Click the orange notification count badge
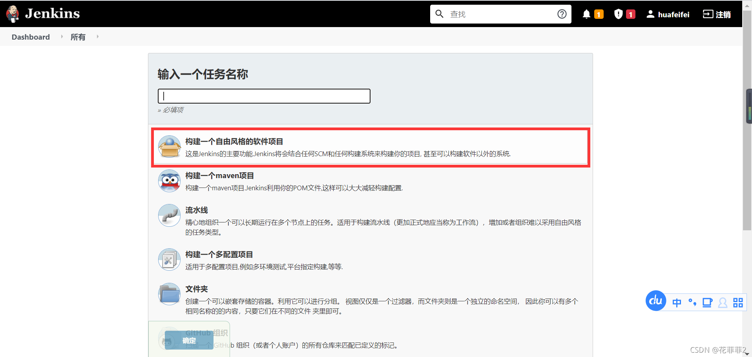The height and width of the screenshot is (357, 752). (599, 15)
